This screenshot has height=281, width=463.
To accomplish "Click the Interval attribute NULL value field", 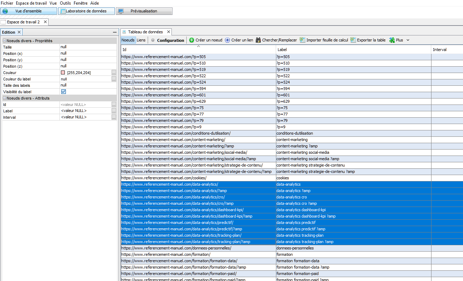I will click(85, 117).
